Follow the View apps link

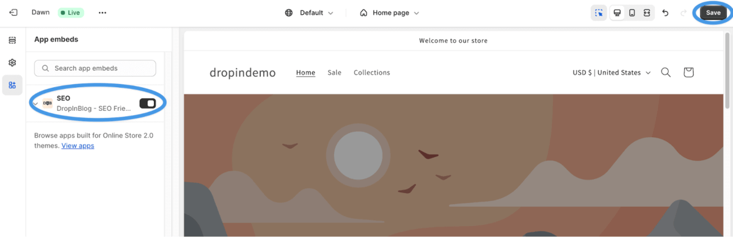(x=78, y=146)
